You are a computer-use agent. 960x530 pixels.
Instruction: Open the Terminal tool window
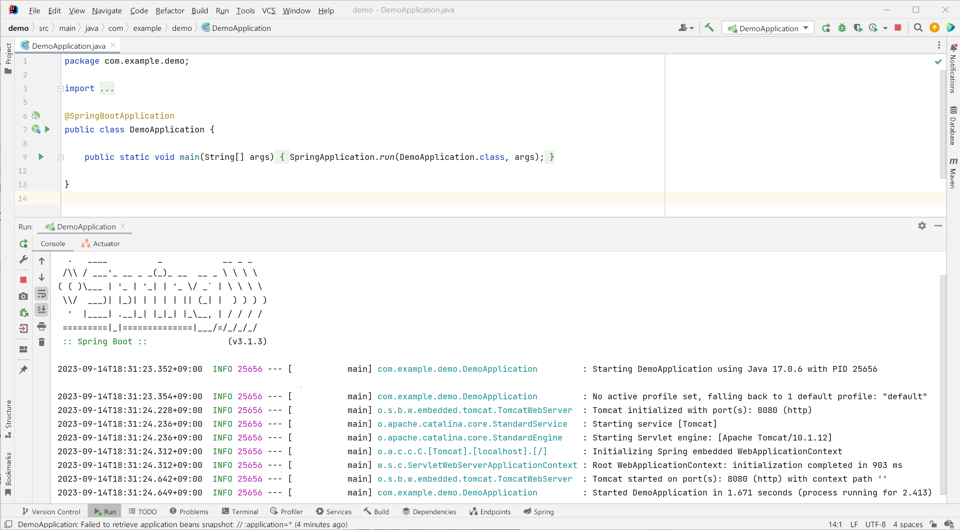point(240,512)
